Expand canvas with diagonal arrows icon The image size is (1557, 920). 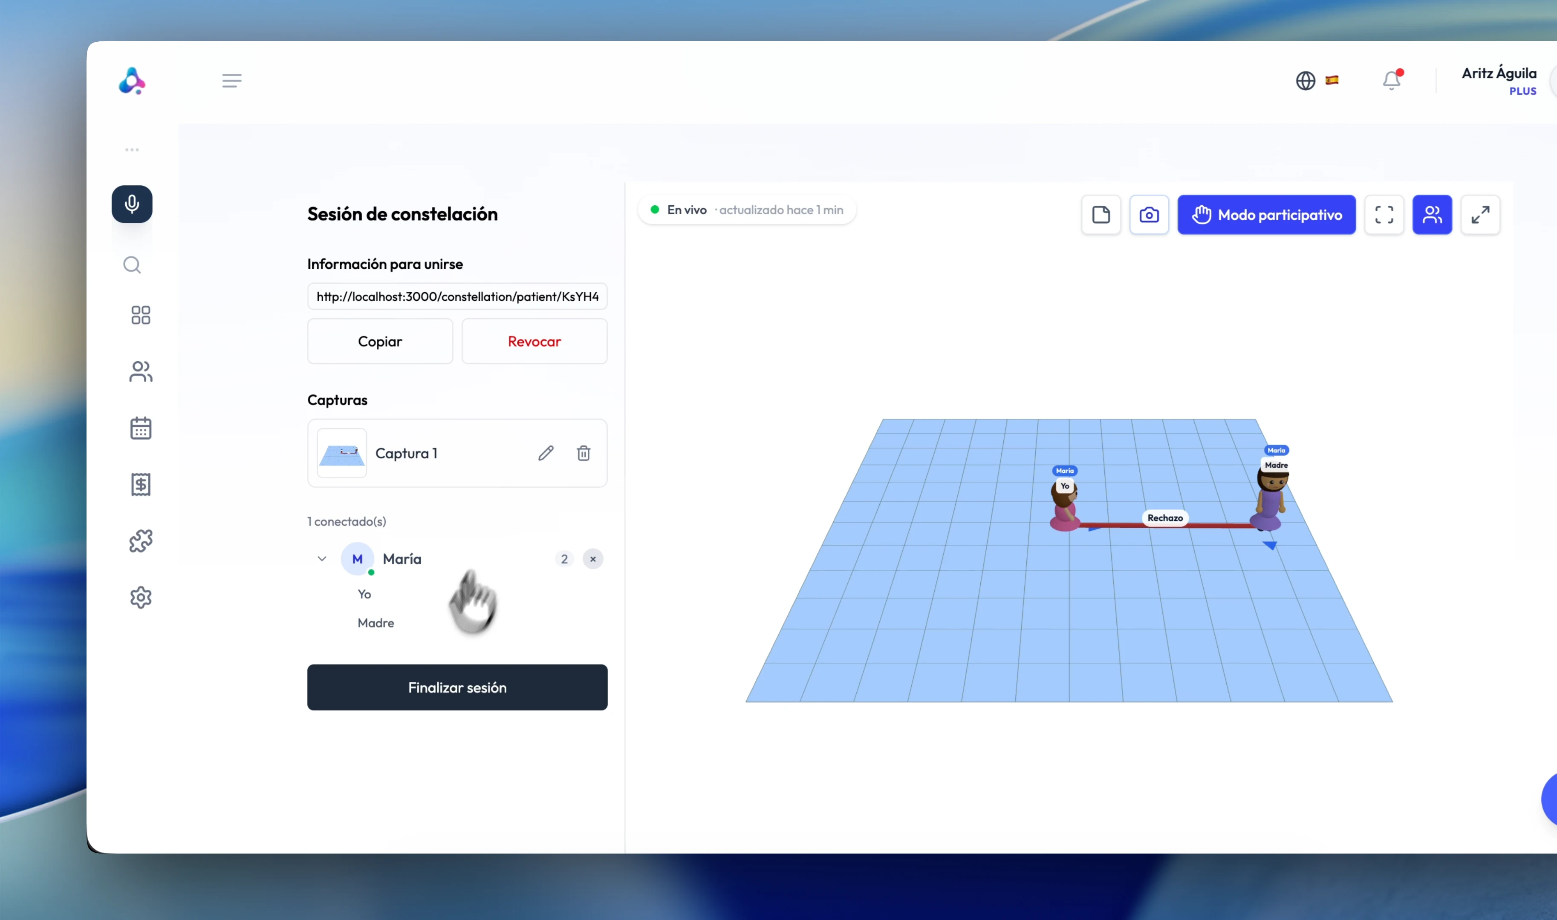coord(1480,215)
